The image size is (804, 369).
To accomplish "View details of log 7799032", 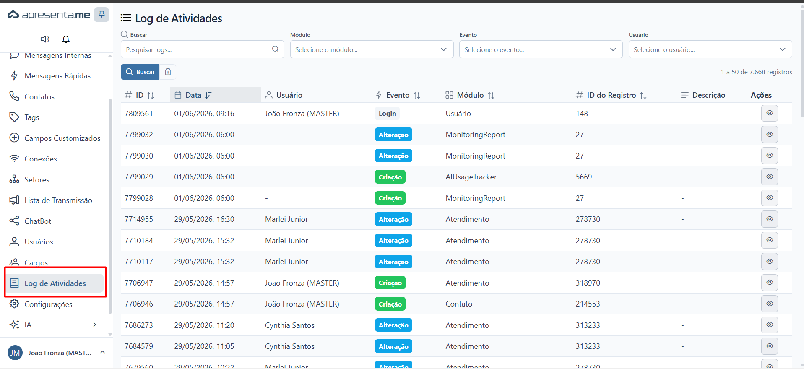I will [770, 134].
